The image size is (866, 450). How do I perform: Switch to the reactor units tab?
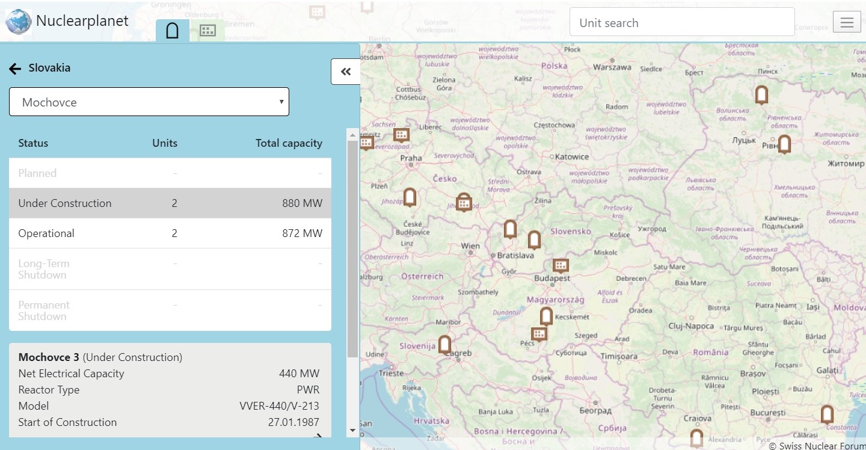(x=172, y=31)
